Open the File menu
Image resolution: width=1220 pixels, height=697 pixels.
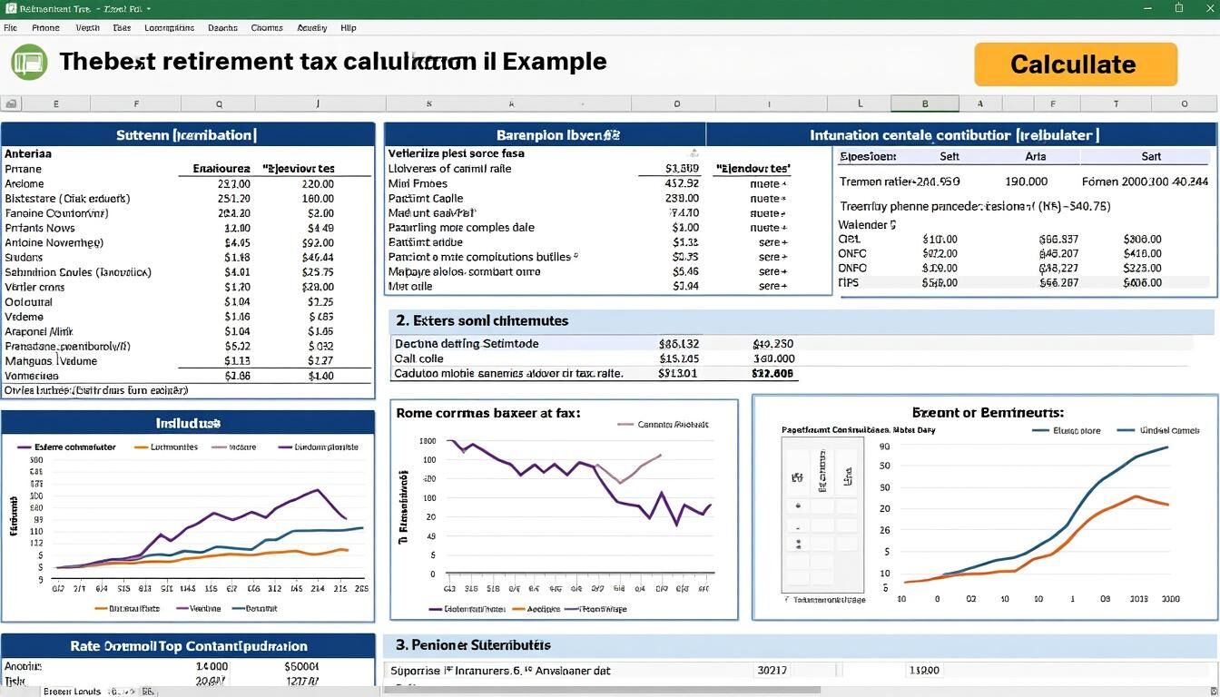[x=10, y=27]
